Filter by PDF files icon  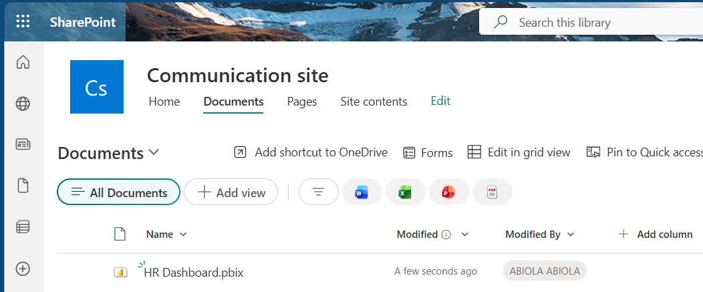coord(493,192)
